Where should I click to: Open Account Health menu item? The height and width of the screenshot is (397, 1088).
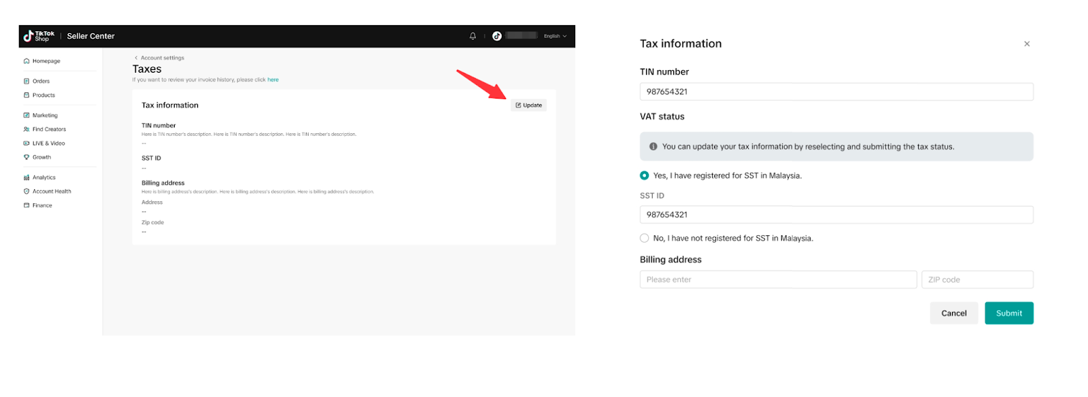pyautogui.click(x=52, y=192)
